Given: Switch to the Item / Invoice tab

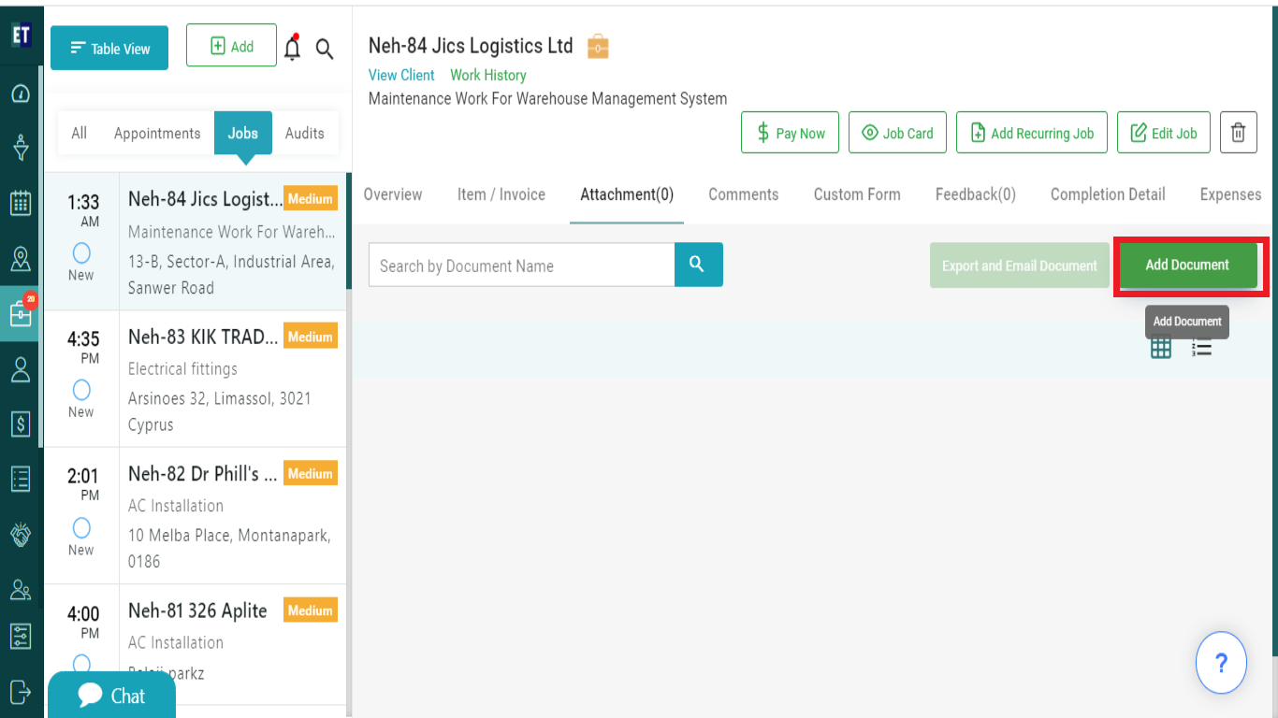Looking at the screenshot, I should [501, 194].
